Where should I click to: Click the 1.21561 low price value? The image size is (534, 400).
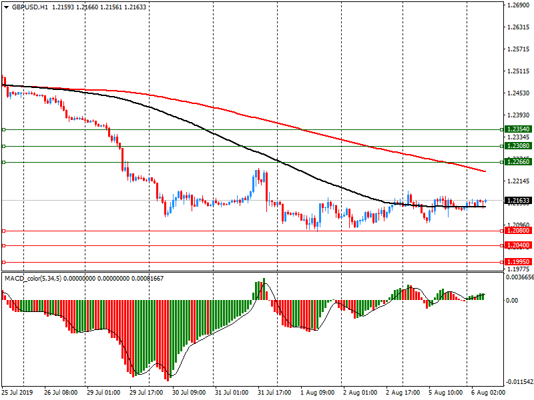111,7
